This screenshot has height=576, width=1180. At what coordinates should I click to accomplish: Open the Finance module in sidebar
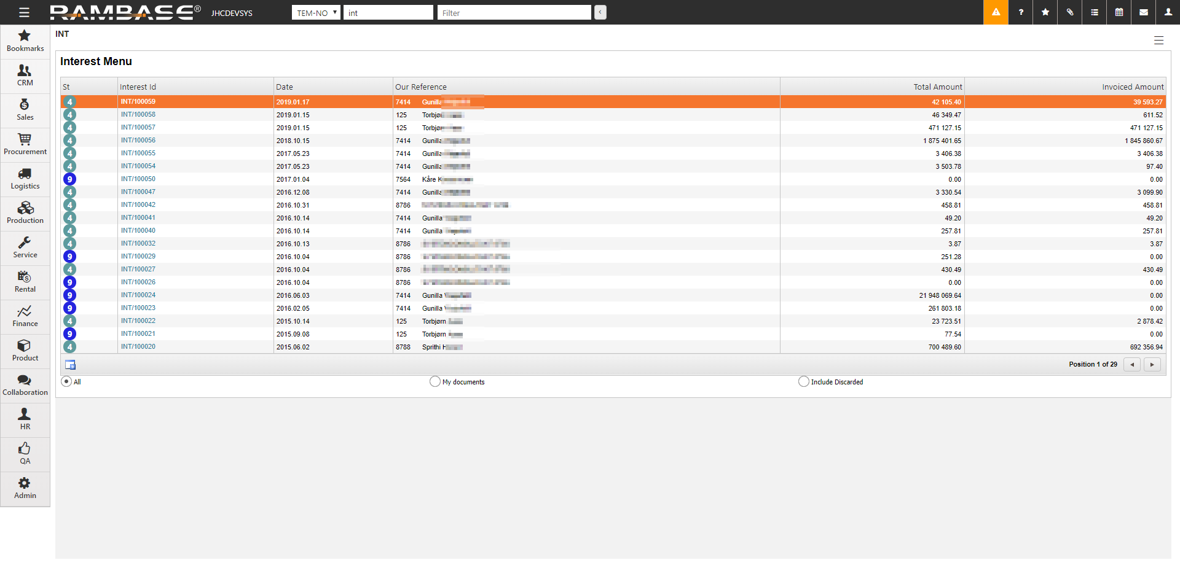tap(25, 316)
